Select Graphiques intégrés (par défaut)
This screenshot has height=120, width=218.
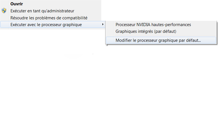pyautogui.click(x=161, y=31)
